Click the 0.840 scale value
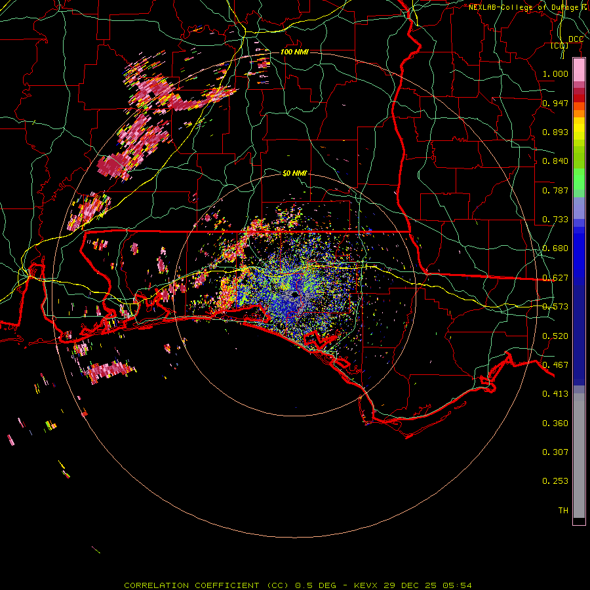This screenshot has width=590, height=590. coord(555,161)
